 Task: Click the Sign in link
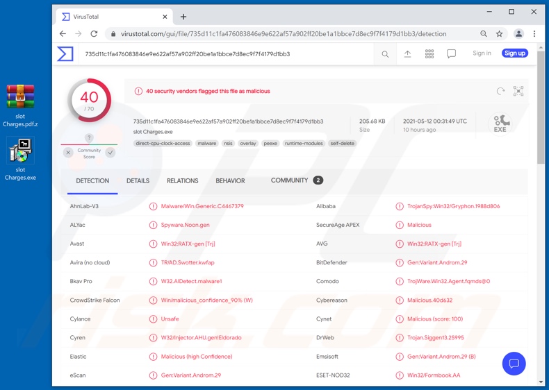(x=482, y=53)
